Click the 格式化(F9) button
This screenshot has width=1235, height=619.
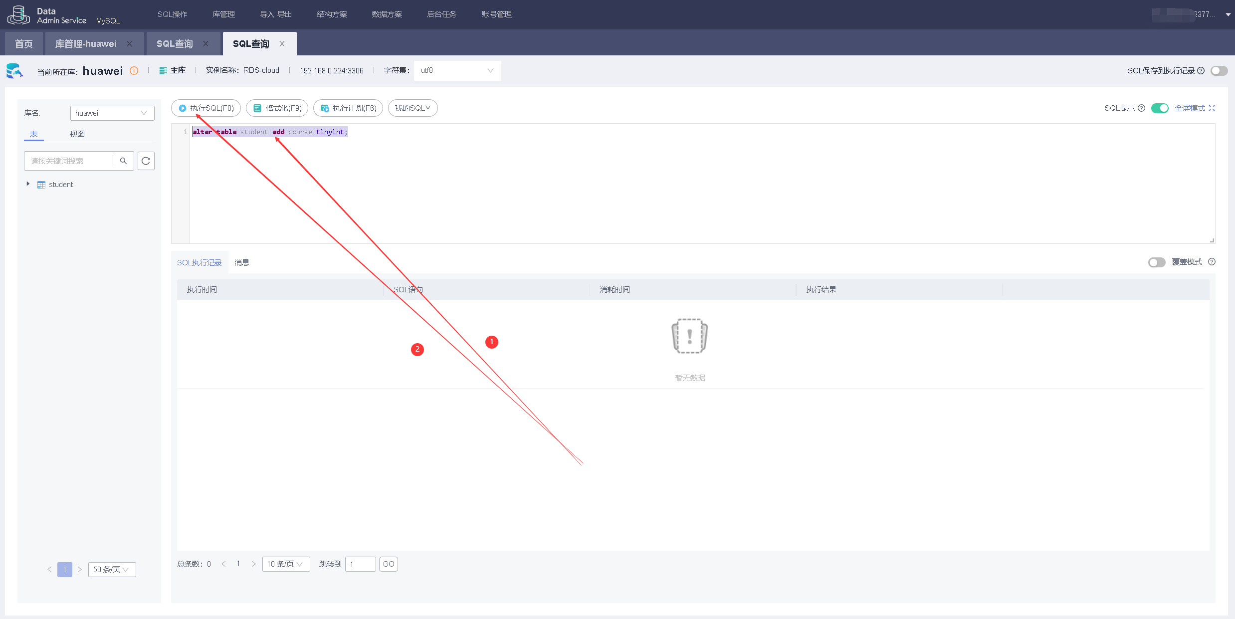click(277, 108)
